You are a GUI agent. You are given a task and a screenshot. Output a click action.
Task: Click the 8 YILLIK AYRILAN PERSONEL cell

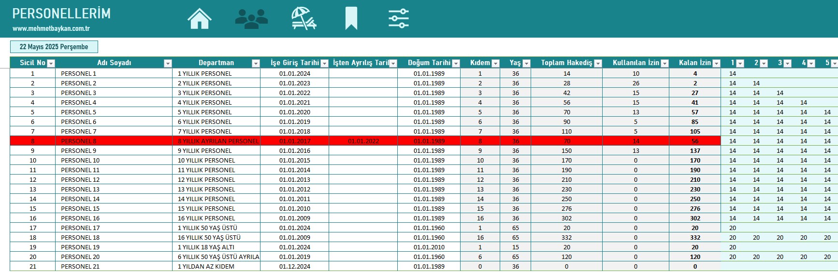[x=216, y=141]
